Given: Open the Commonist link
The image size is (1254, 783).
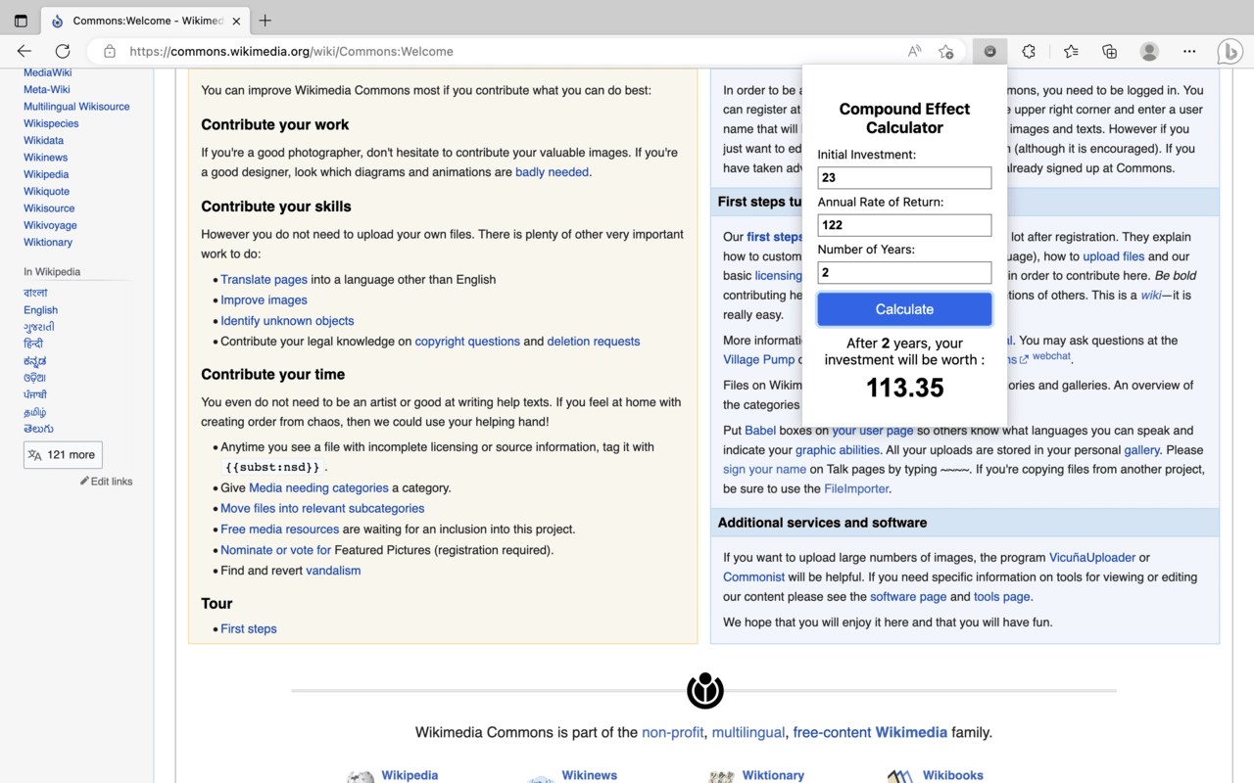Looking at the screenshot, I should (754, 577).
